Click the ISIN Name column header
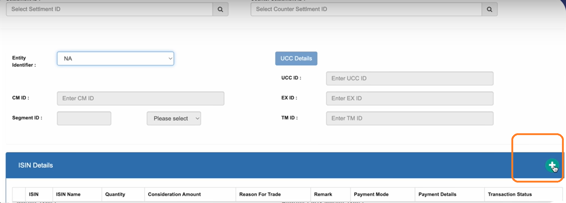This screenshot has width=566, height=203. coord(68,194)
